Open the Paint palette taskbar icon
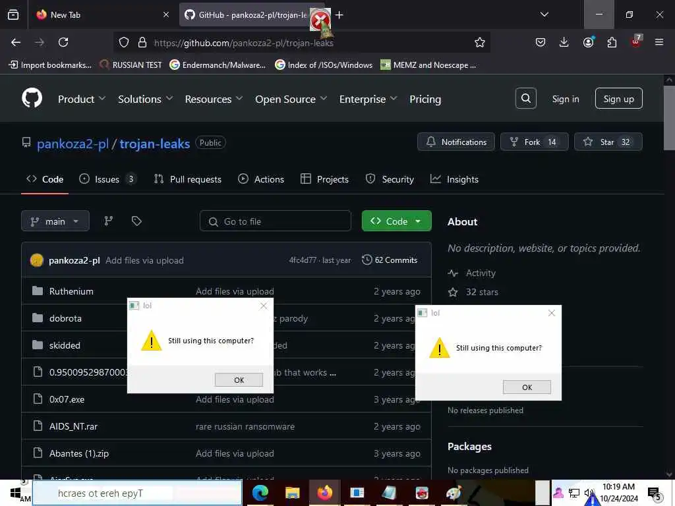The width and height of the screenshot is (675, 506). pyautogui.click(x=454, y=493)
